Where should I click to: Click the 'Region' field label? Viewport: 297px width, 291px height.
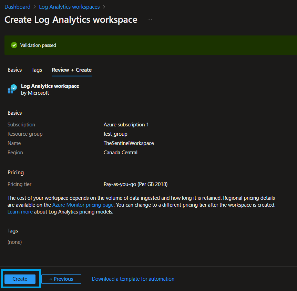click(x=15, y=153)
